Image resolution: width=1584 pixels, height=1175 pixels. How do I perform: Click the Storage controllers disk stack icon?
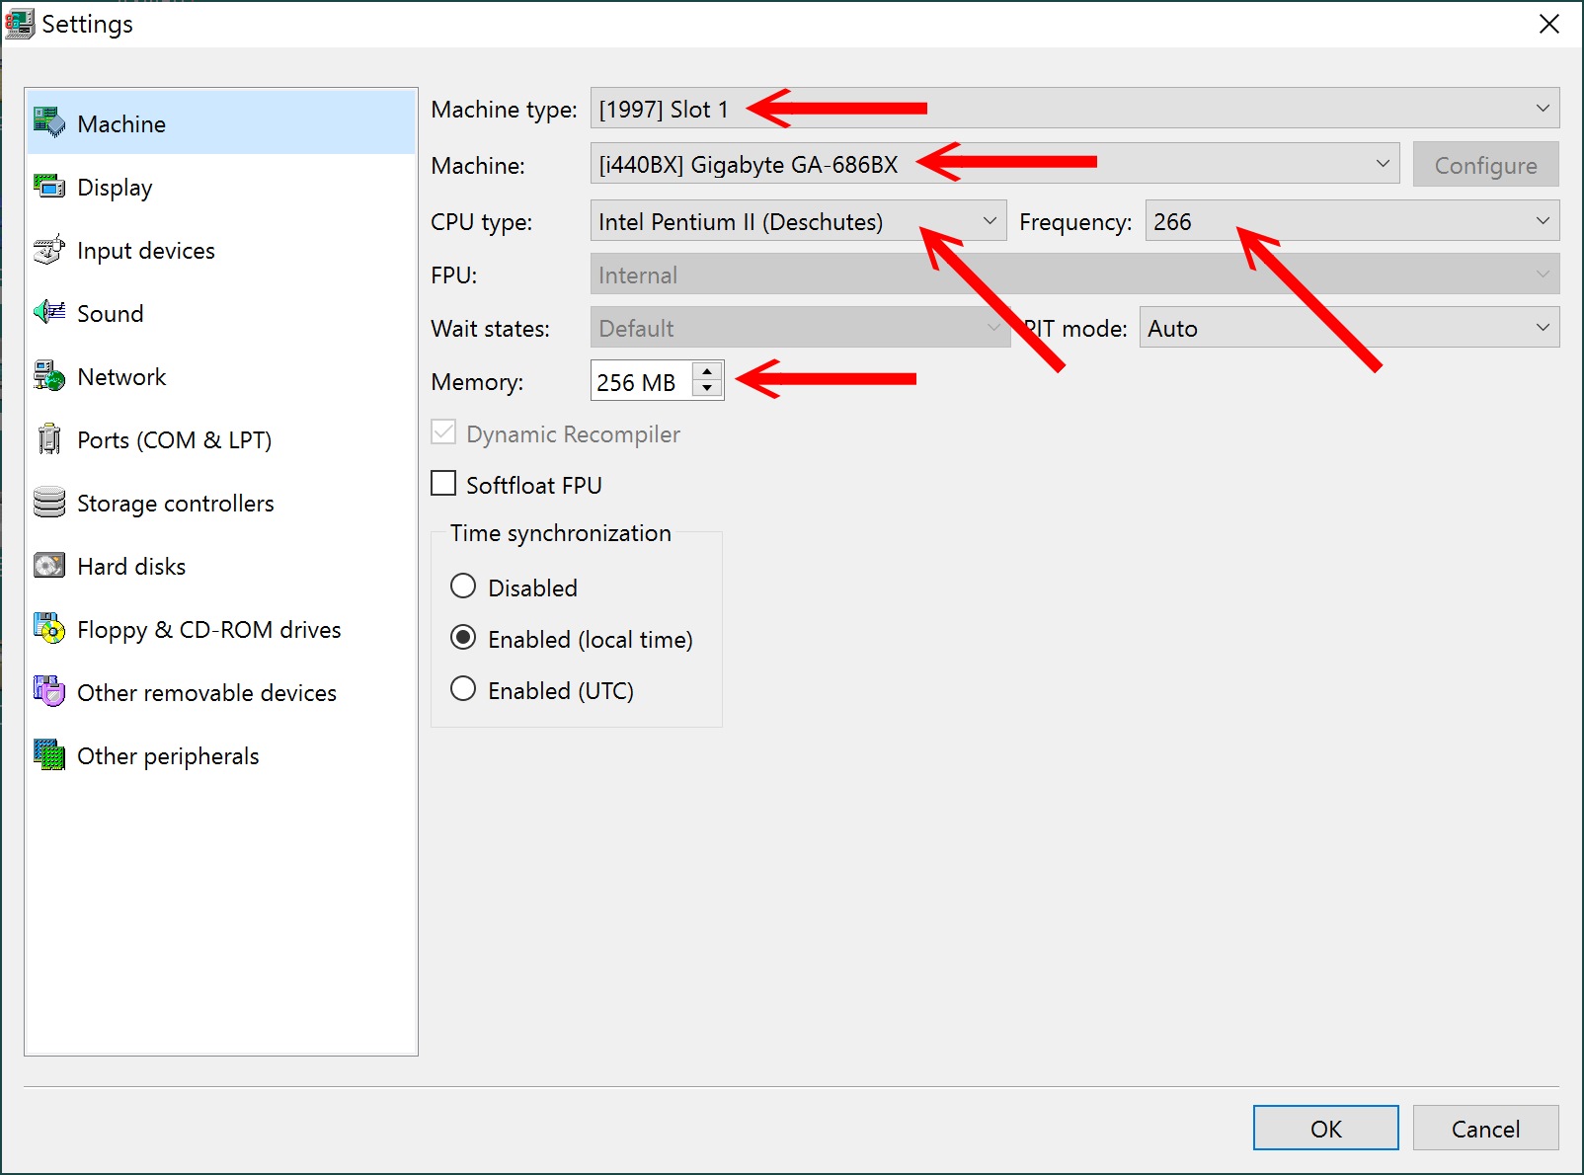[49, 502]
